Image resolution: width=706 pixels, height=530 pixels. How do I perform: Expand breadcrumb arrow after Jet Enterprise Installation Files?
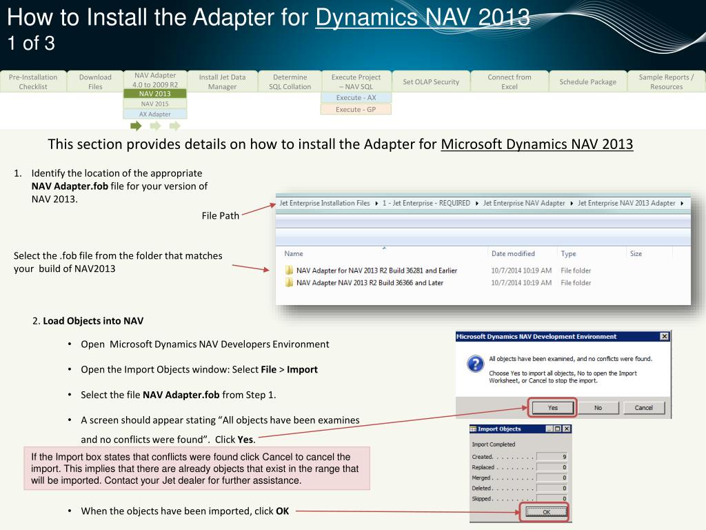[x=376, y=204]
